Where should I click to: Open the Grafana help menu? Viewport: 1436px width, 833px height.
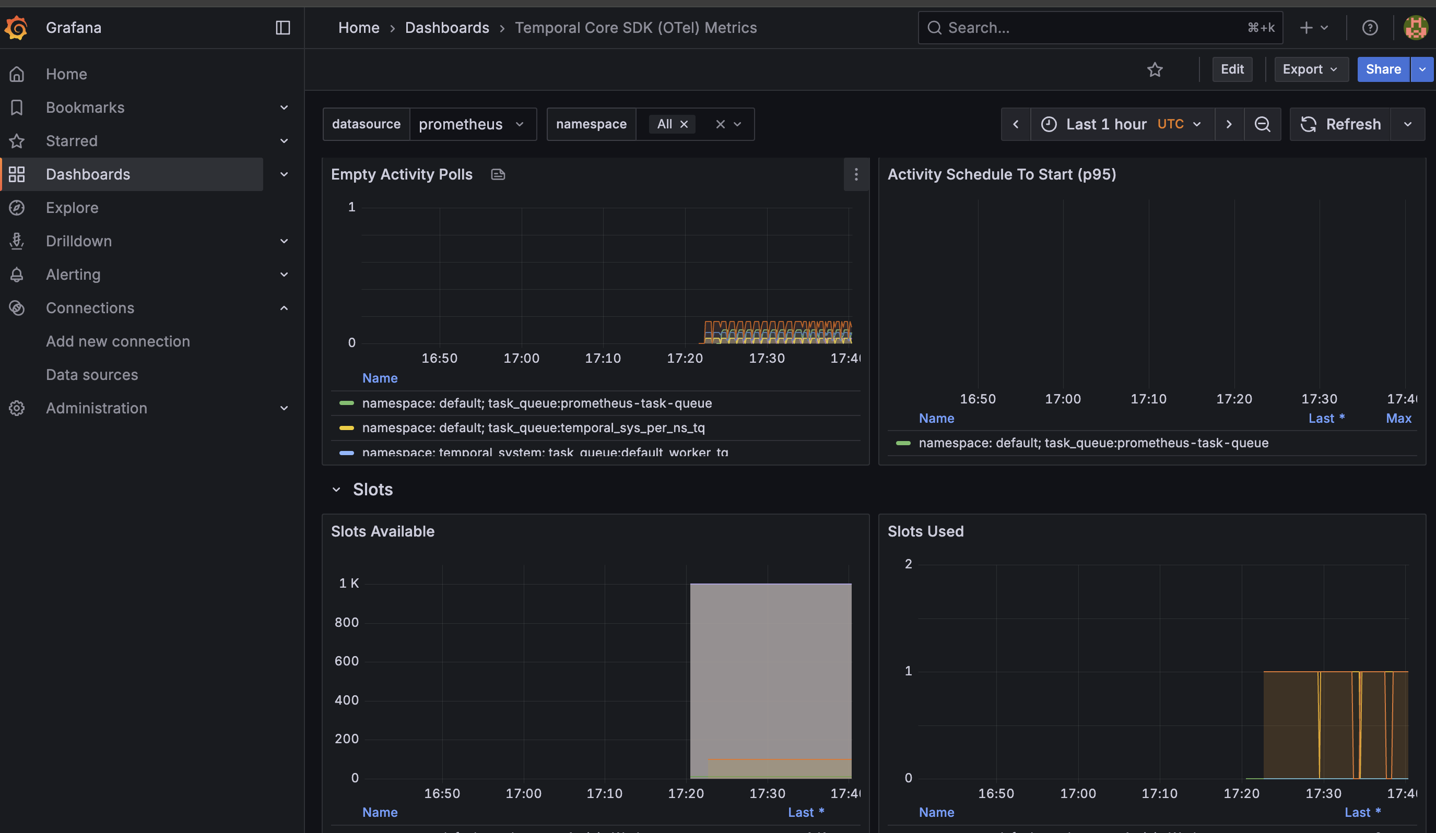coord(1370,27)
